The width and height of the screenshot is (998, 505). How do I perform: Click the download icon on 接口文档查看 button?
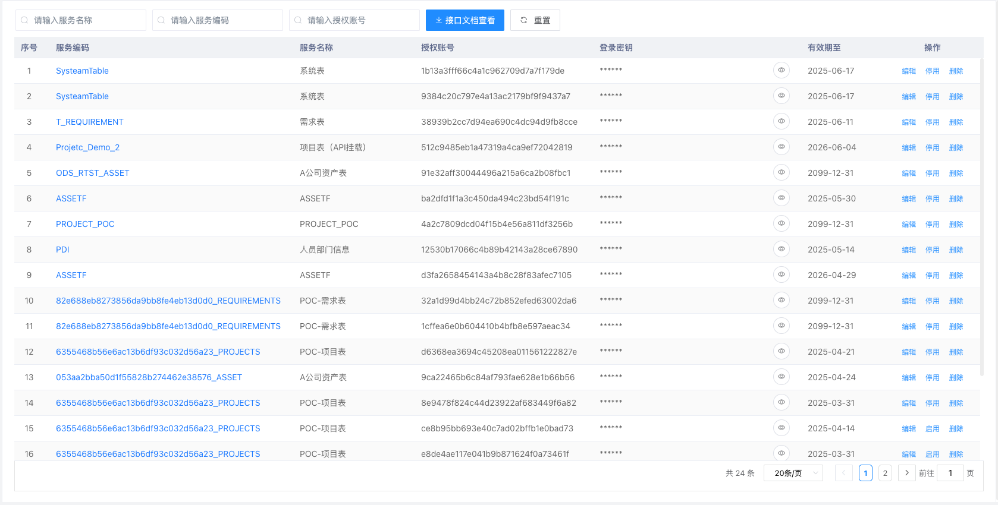coord(439,20)
